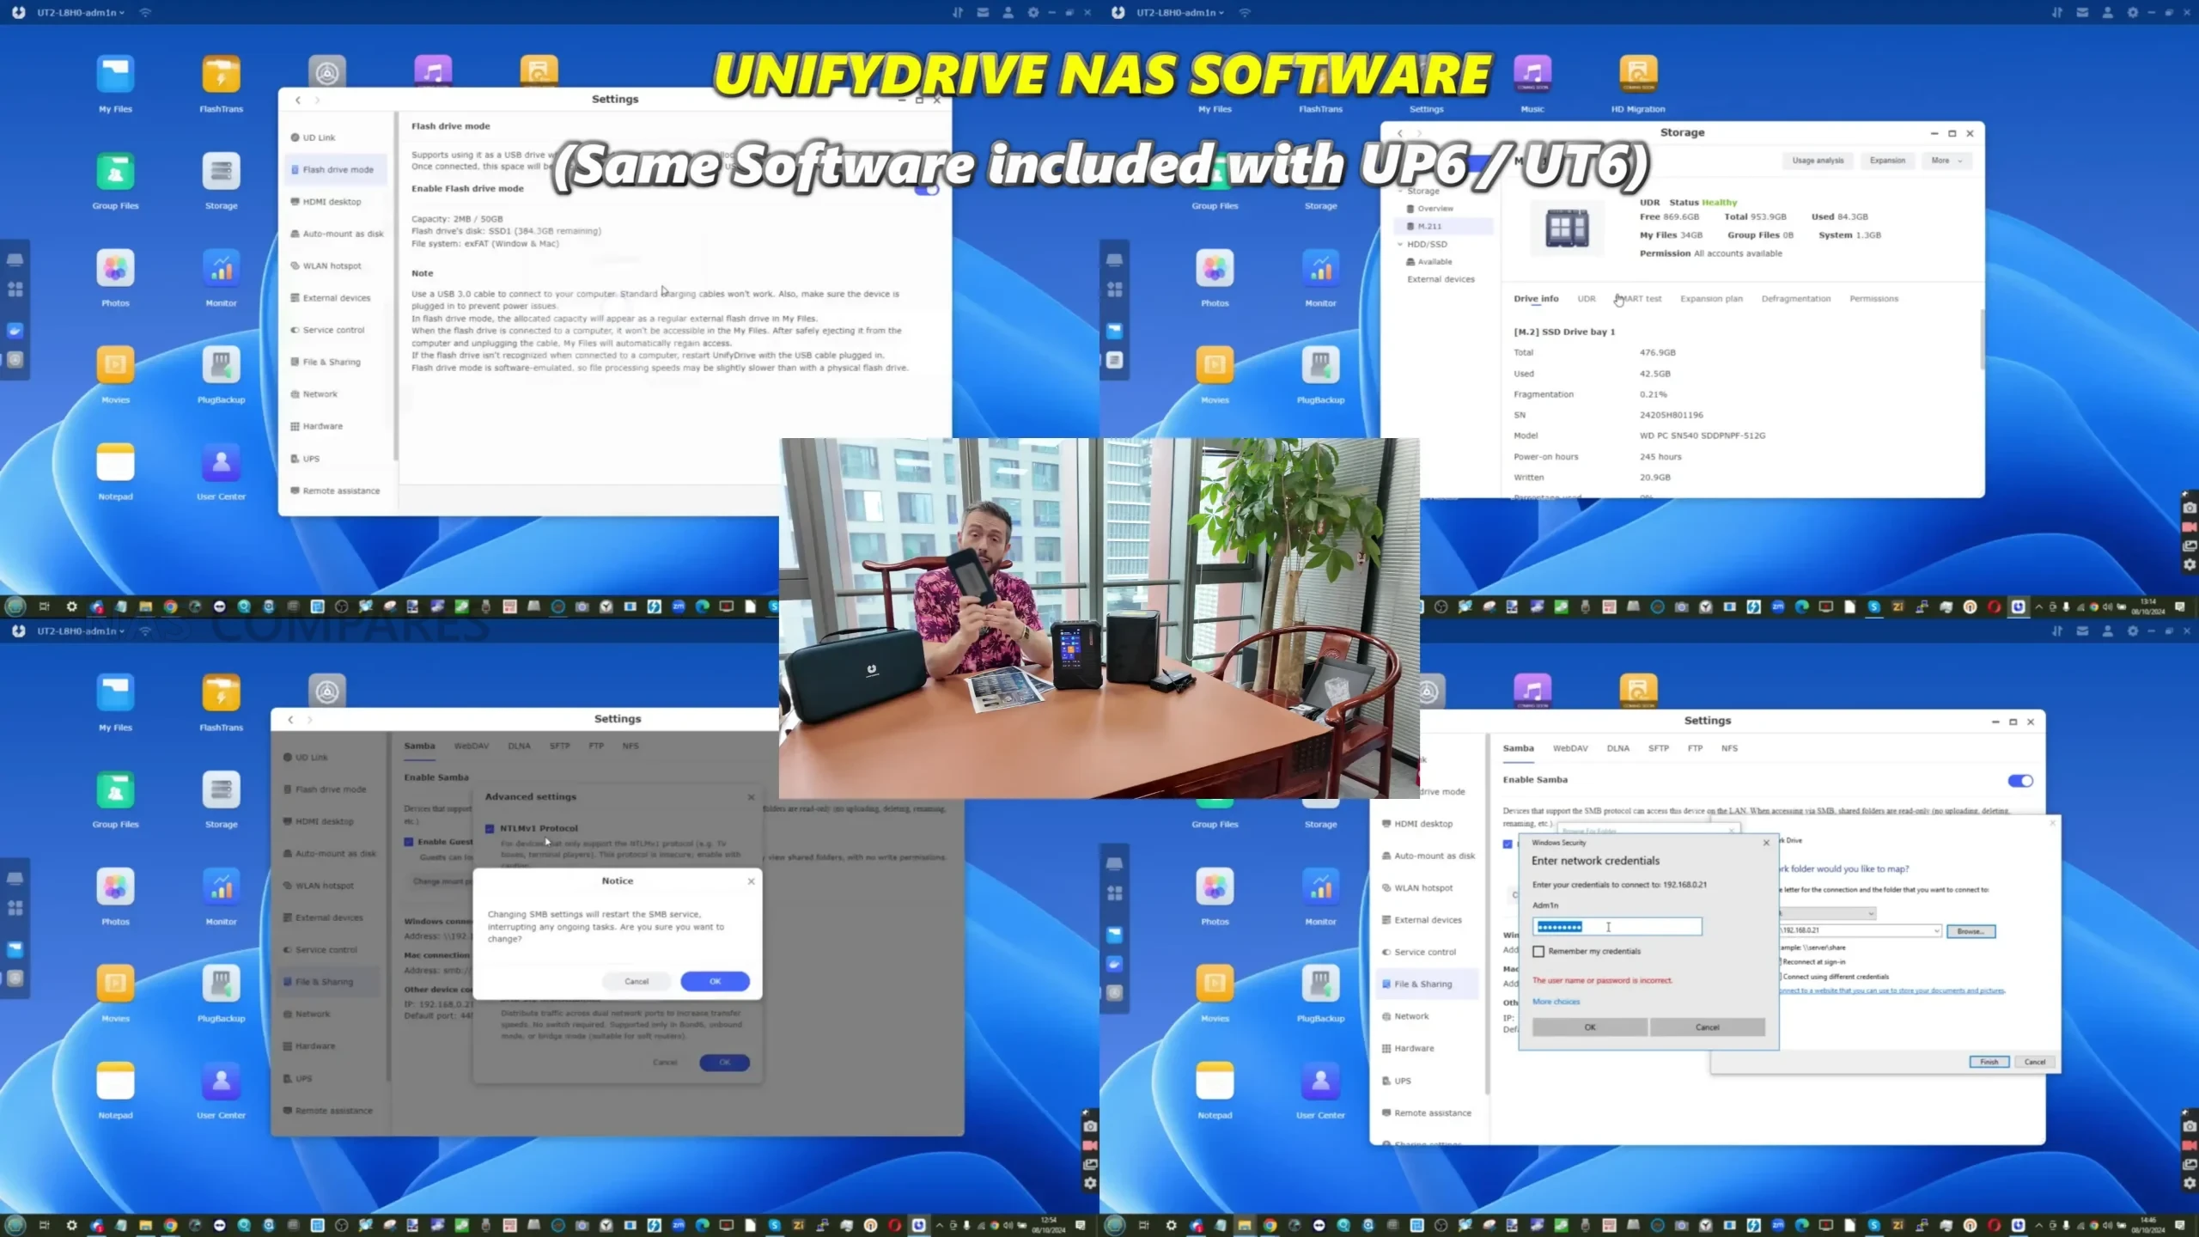Expand the \\192.168.0.21 folder combo box
This screenshot has width=2199, height=1237.
[x=1936, y=930]
